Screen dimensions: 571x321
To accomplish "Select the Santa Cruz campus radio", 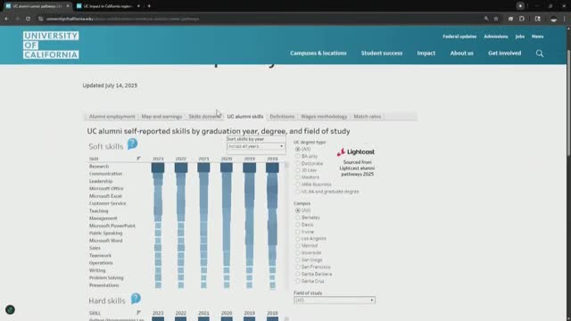I will point(298,281).
